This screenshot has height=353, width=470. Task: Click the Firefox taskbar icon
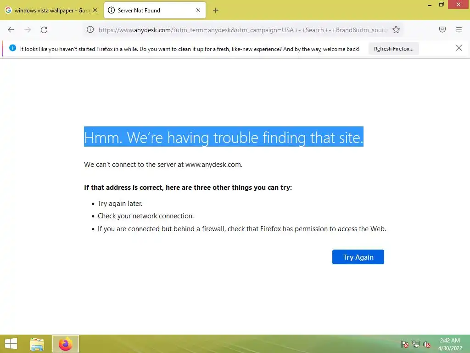pyautogui.click(x=65, y=344)
